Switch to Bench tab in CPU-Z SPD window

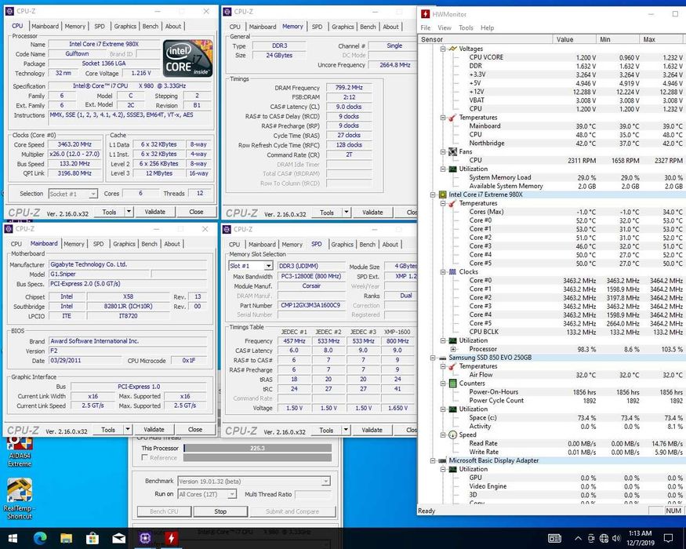click(368, 244)
